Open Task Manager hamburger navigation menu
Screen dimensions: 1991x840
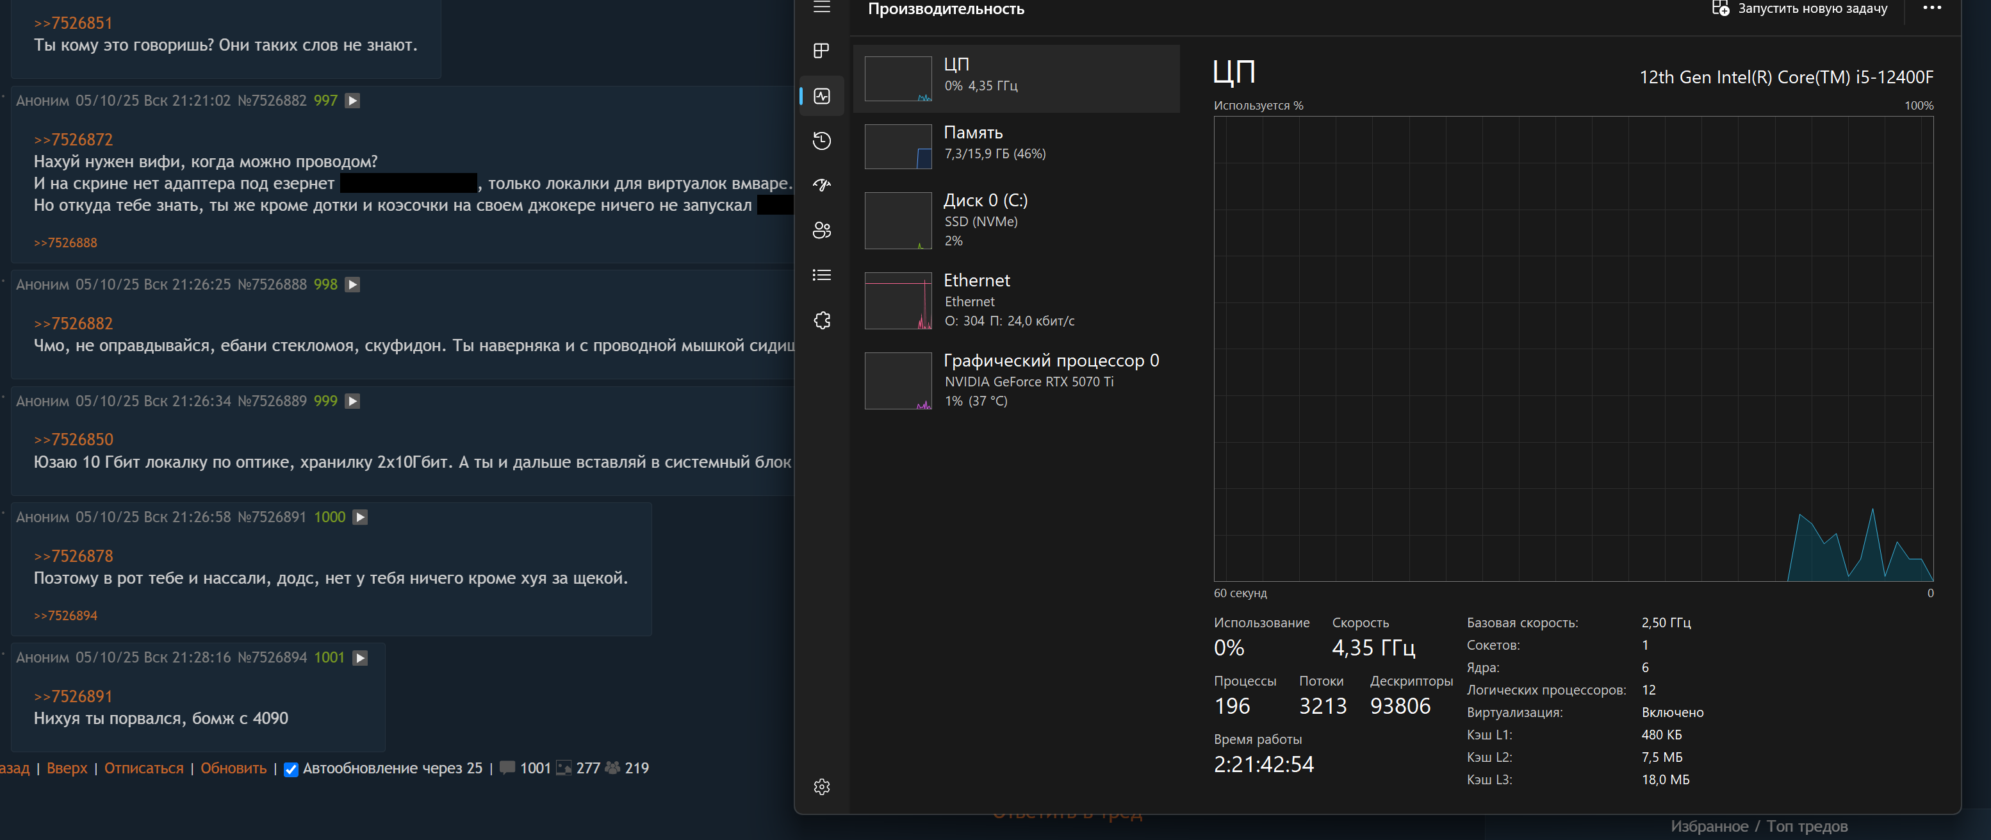[822, 8]
